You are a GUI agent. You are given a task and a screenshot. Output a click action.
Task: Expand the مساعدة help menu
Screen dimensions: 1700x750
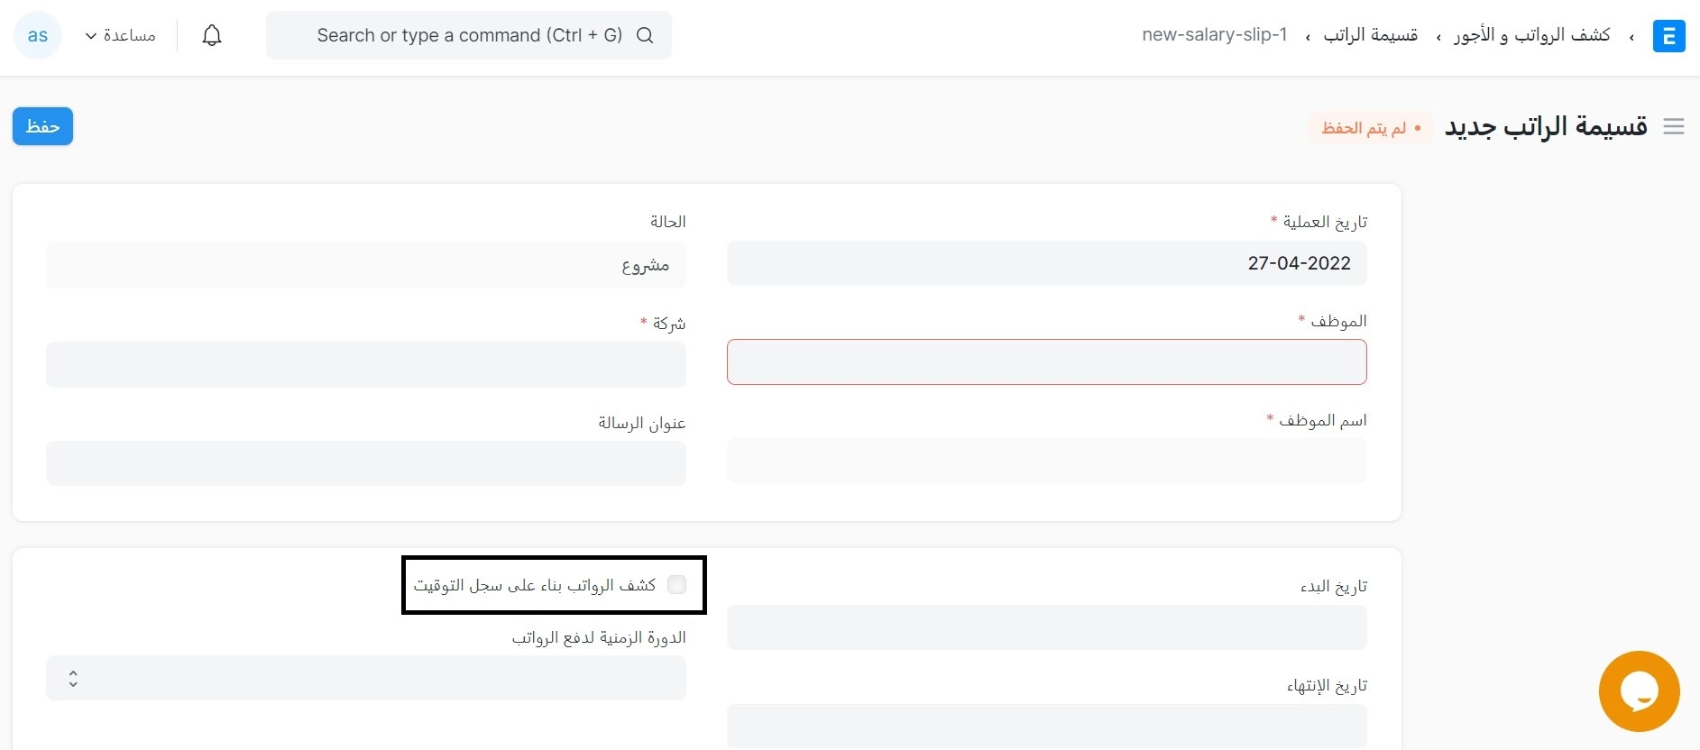click(120, 36)
